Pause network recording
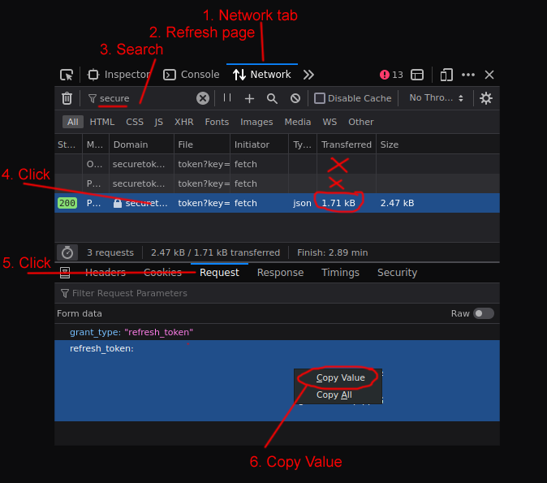The image size is (547, 483). pos(227,98)
